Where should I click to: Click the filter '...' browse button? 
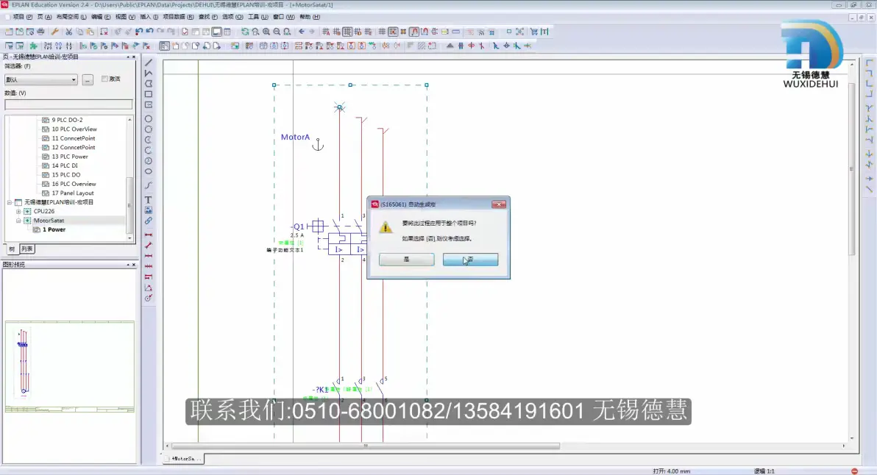[88, 79]
